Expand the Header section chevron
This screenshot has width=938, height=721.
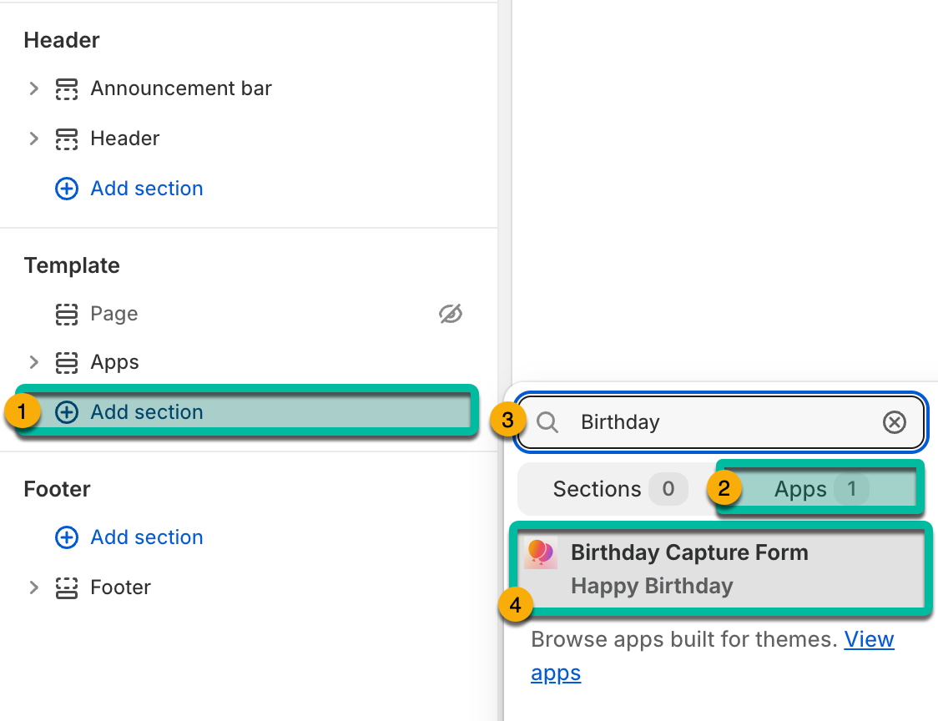tap(33, 139)
